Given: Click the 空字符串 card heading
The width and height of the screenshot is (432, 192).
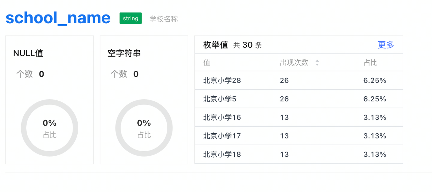Looking at the screenshot, I should pos(124,53).
